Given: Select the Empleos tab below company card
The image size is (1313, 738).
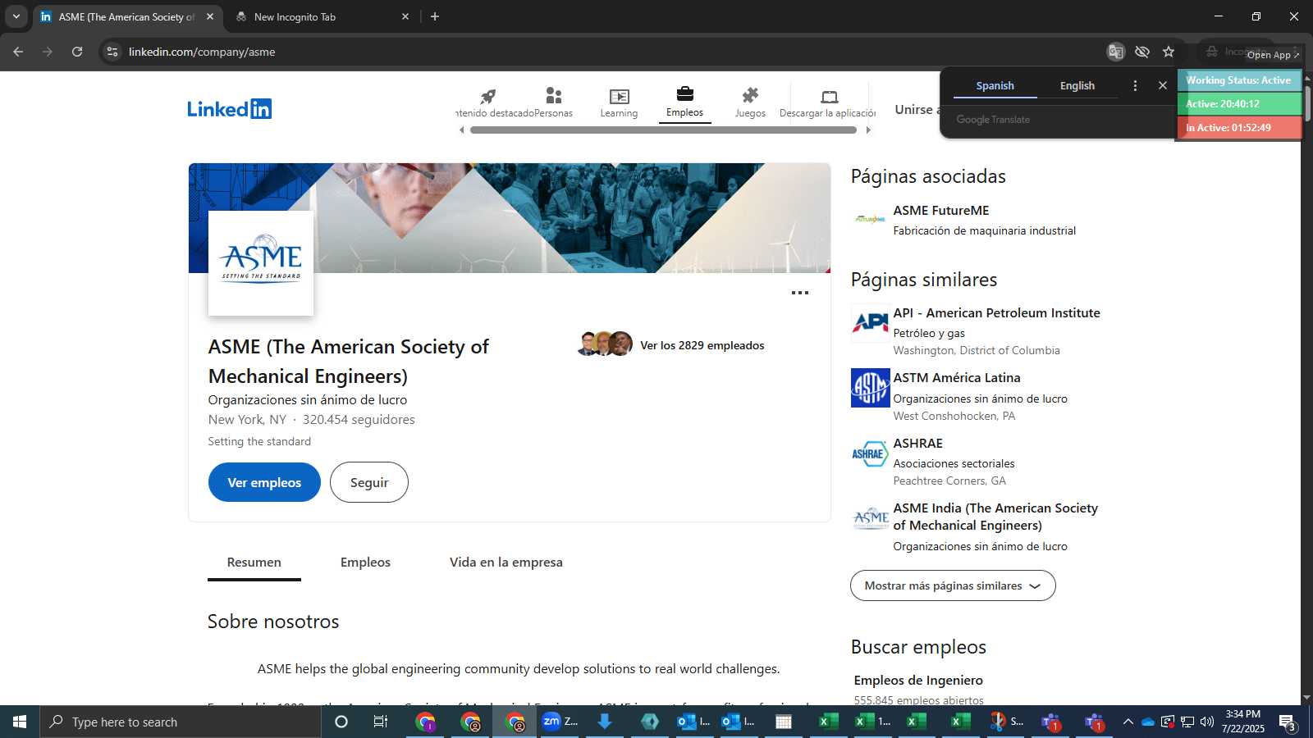Looking at the screenshot, I should point(365,563).
